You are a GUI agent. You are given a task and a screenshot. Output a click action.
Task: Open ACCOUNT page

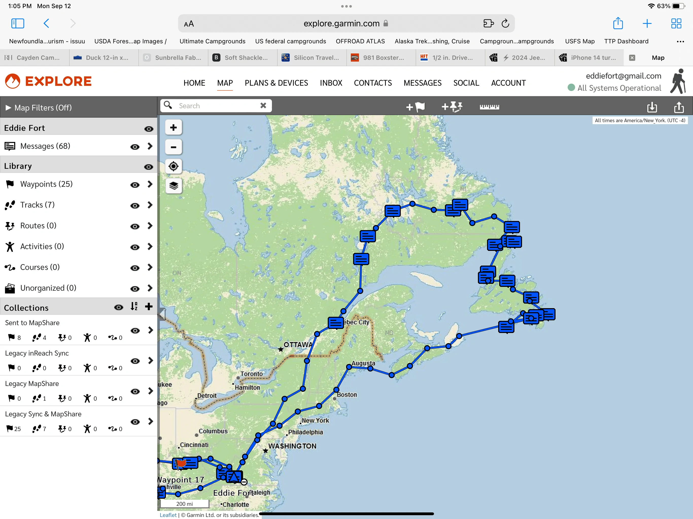[508, 83]
